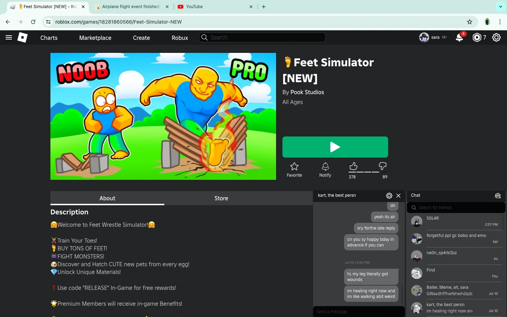Click the Send a message field

coord(359,312)
